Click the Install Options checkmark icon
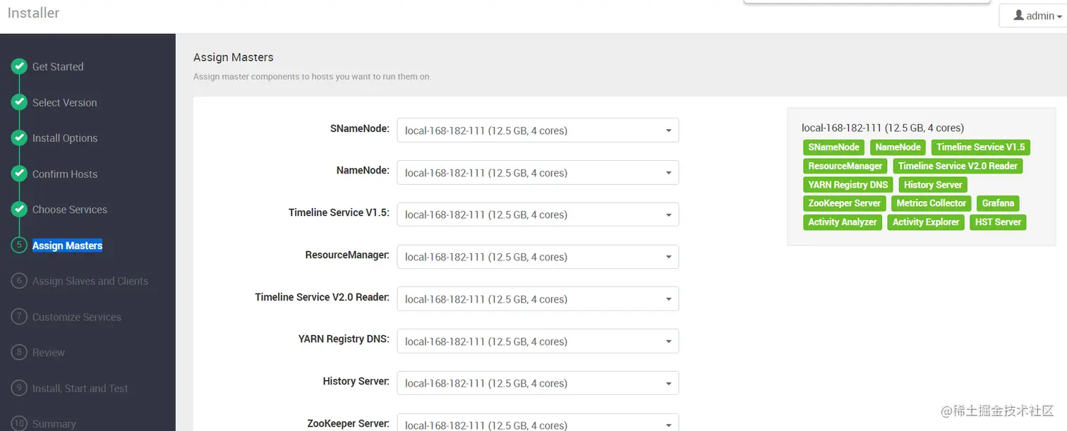Screen dimensions: 1067x431 point(19,138)
